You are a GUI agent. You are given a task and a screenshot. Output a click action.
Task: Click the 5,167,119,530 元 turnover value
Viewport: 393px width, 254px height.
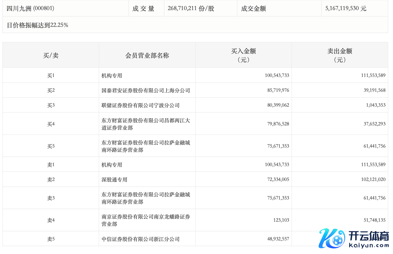click(346, 8)
